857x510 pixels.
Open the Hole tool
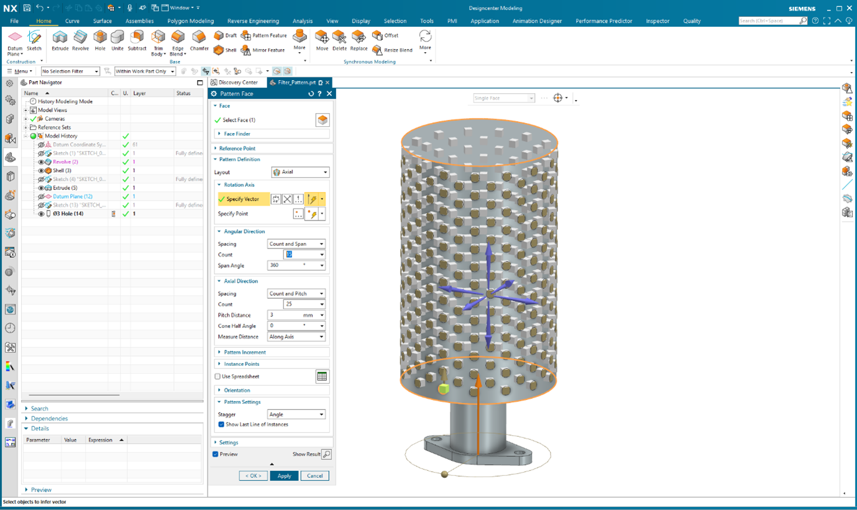pyautogui.click(x=99, y=41)
